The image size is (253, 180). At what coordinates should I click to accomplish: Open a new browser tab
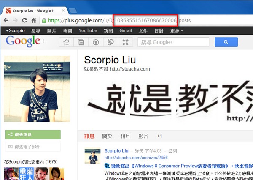coord(73,11)
